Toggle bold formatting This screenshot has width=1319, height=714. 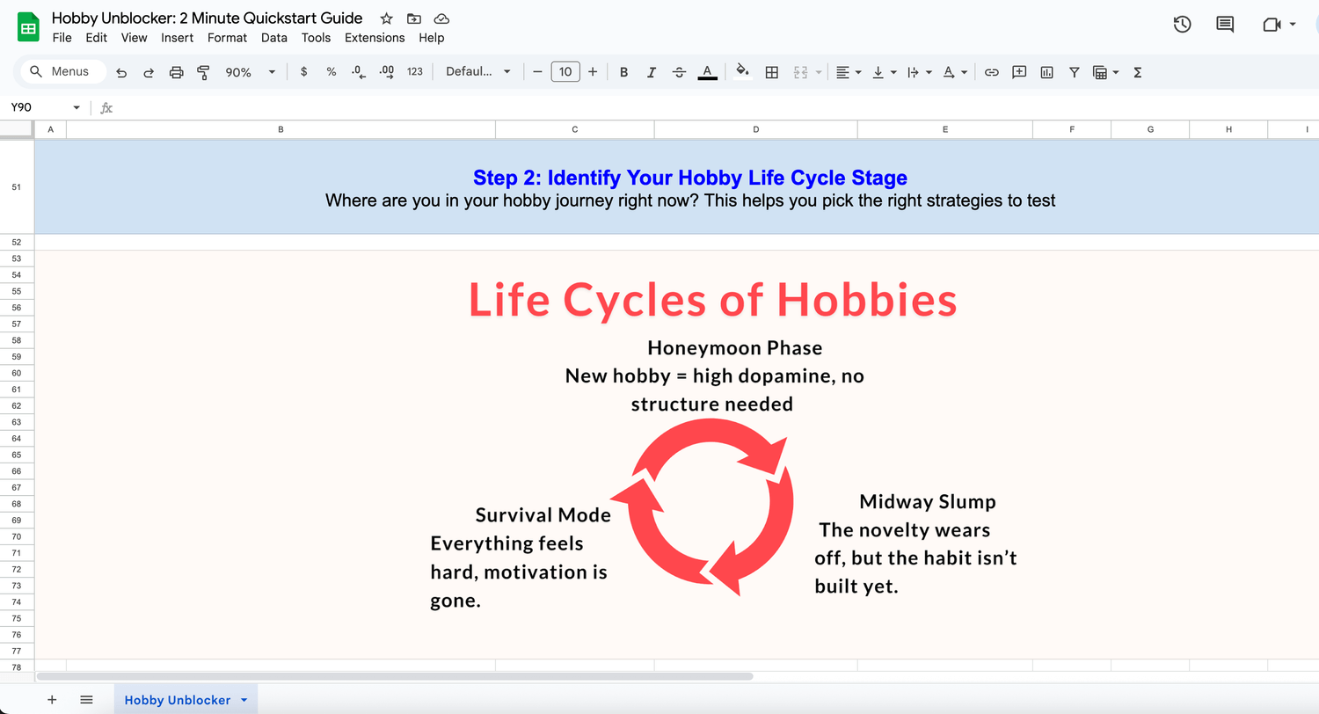[623, 72]
